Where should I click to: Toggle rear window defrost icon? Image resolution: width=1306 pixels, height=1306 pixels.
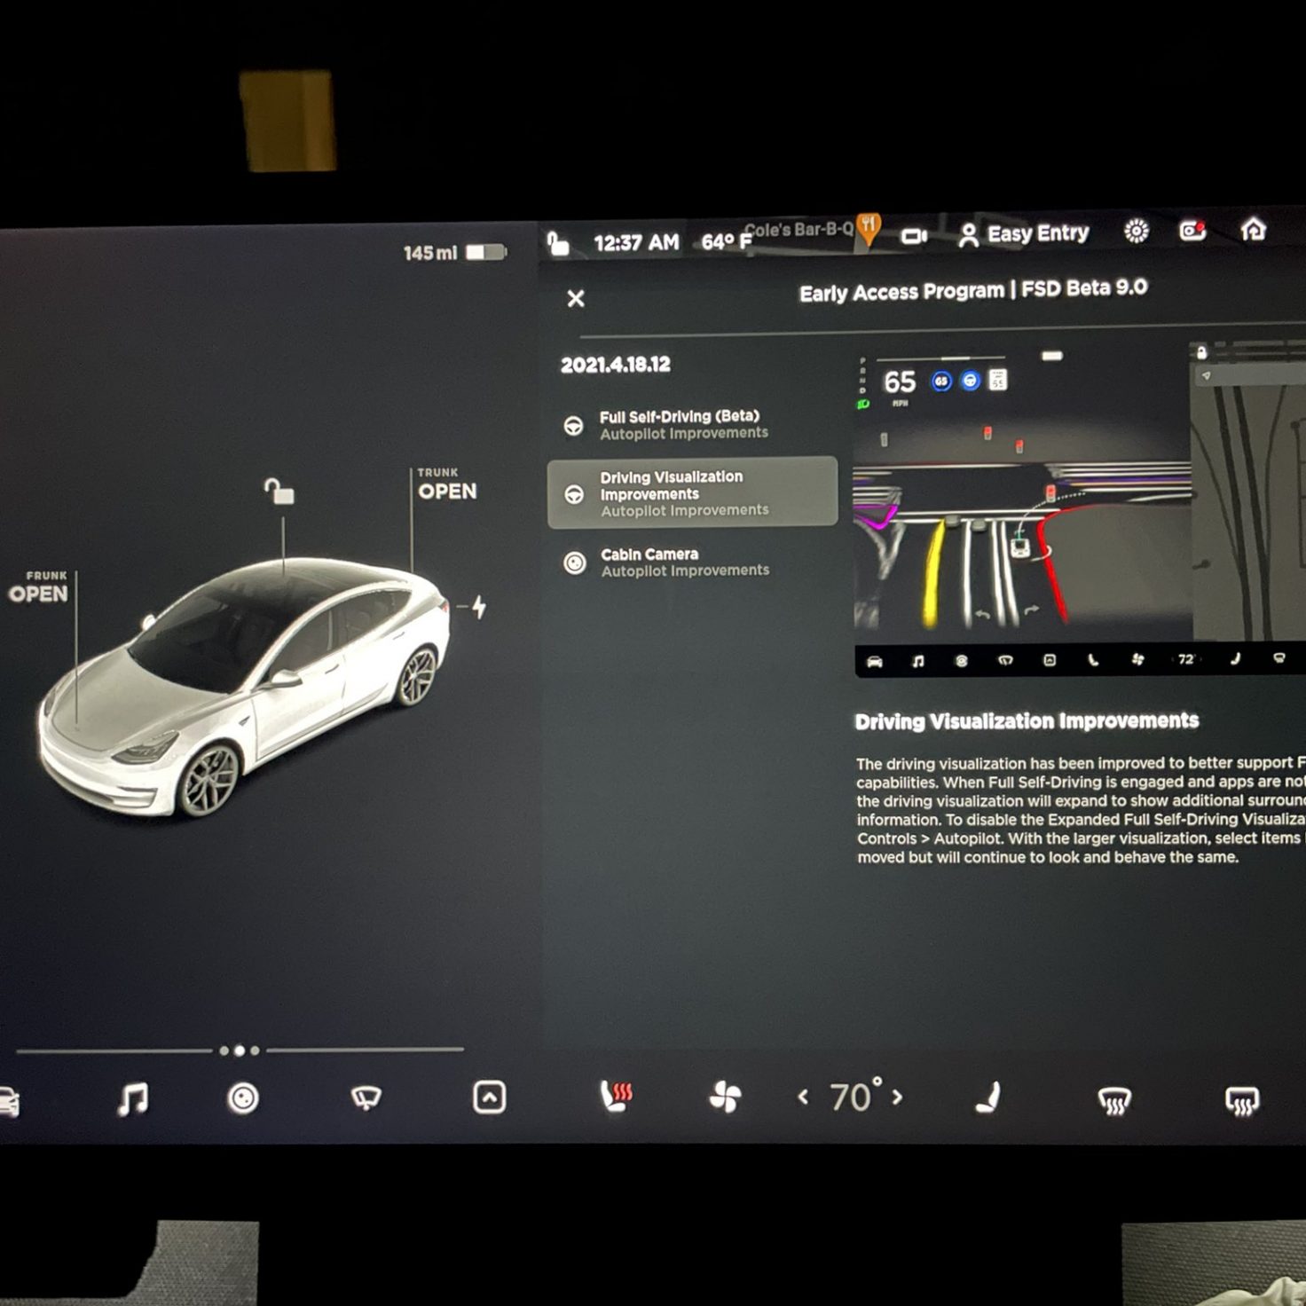(x=1241, y=1101)
